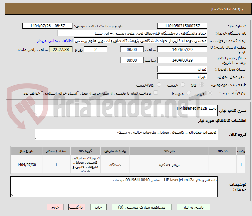The image size is (252, 216).
Task: Click the گروه کالا text area
Action: click(126, 134)
